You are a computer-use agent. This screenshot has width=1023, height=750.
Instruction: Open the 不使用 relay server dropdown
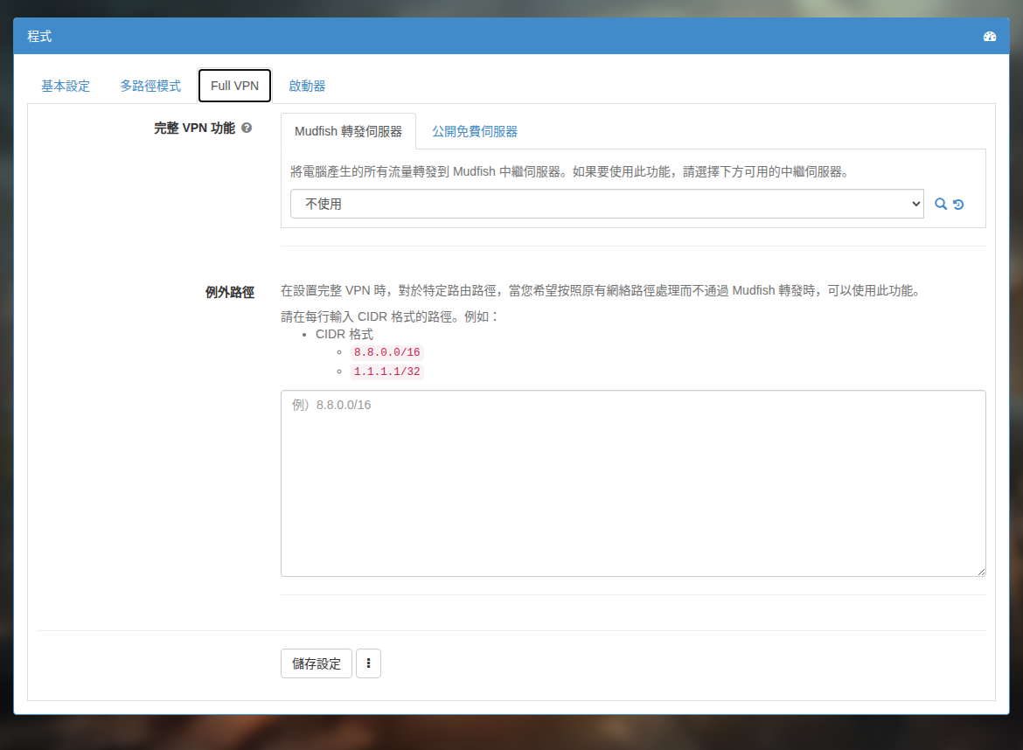pos(607,205)
